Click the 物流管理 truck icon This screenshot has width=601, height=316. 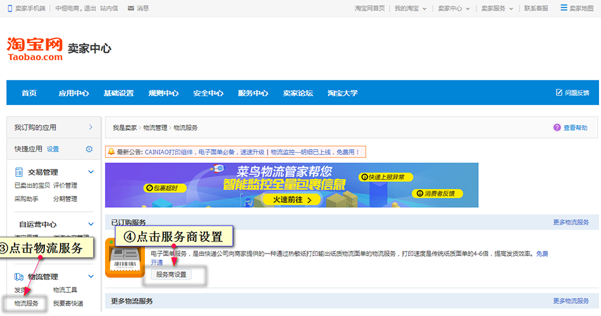pyautogui.click(x=19, y=277)
